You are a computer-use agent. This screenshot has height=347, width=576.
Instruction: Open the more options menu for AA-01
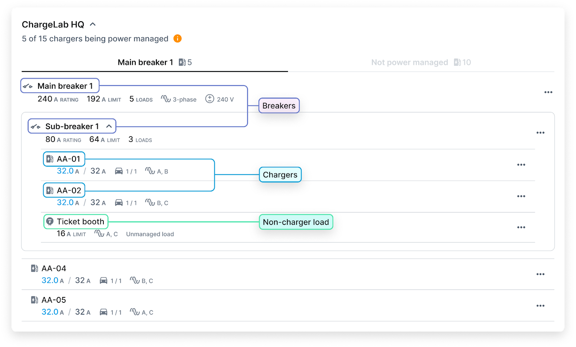pyautogui.click(x=521, y=165)
